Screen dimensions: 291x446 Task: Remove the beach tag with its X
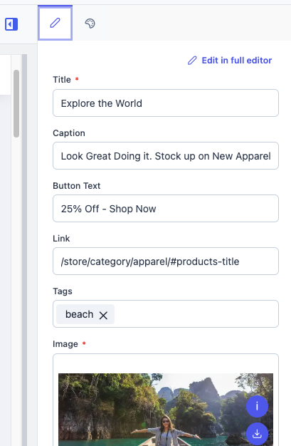[103, 315]
